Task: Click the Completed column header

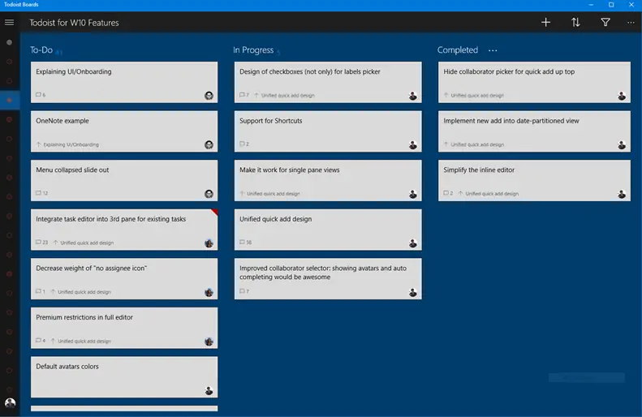Action: point(457,50)
